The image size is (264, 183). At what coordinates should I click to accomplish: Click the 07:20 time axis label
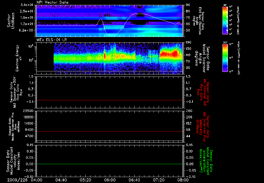point(159,180)
